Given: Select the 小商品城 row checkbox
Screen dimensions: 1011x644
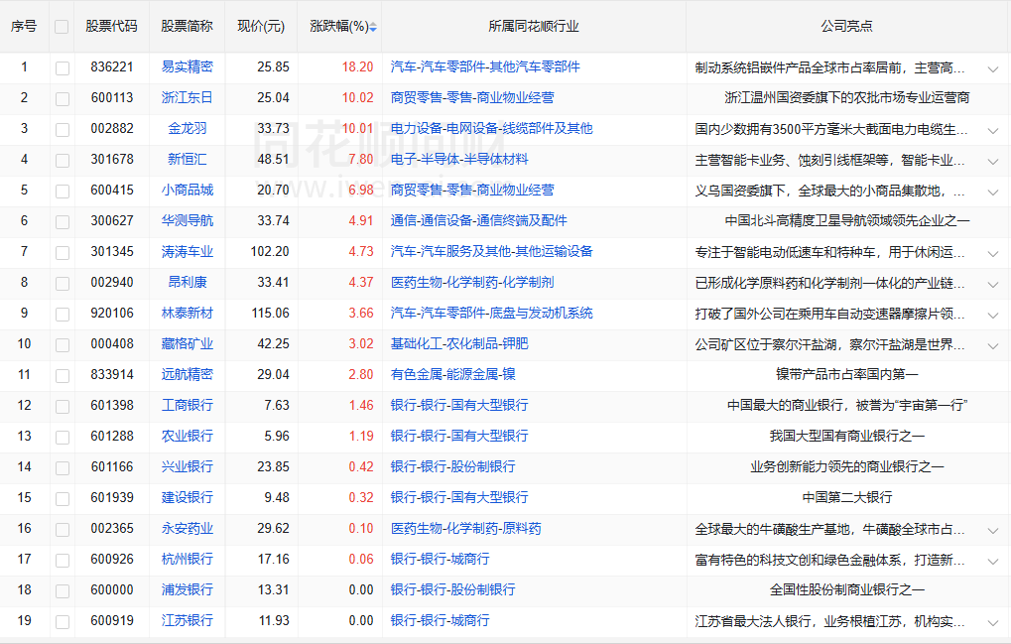Looking at the screenshot, I should (x=63, y=192).
